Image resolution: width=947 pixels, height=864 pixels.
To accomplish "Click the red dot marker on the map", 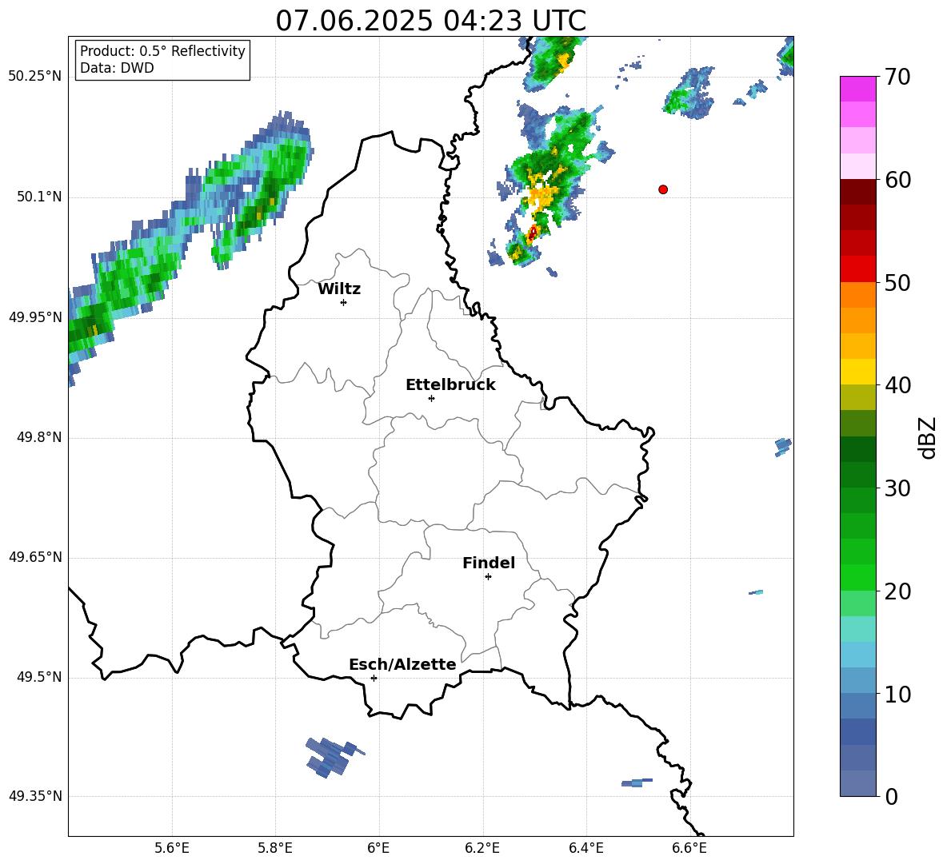I will 662,189.
